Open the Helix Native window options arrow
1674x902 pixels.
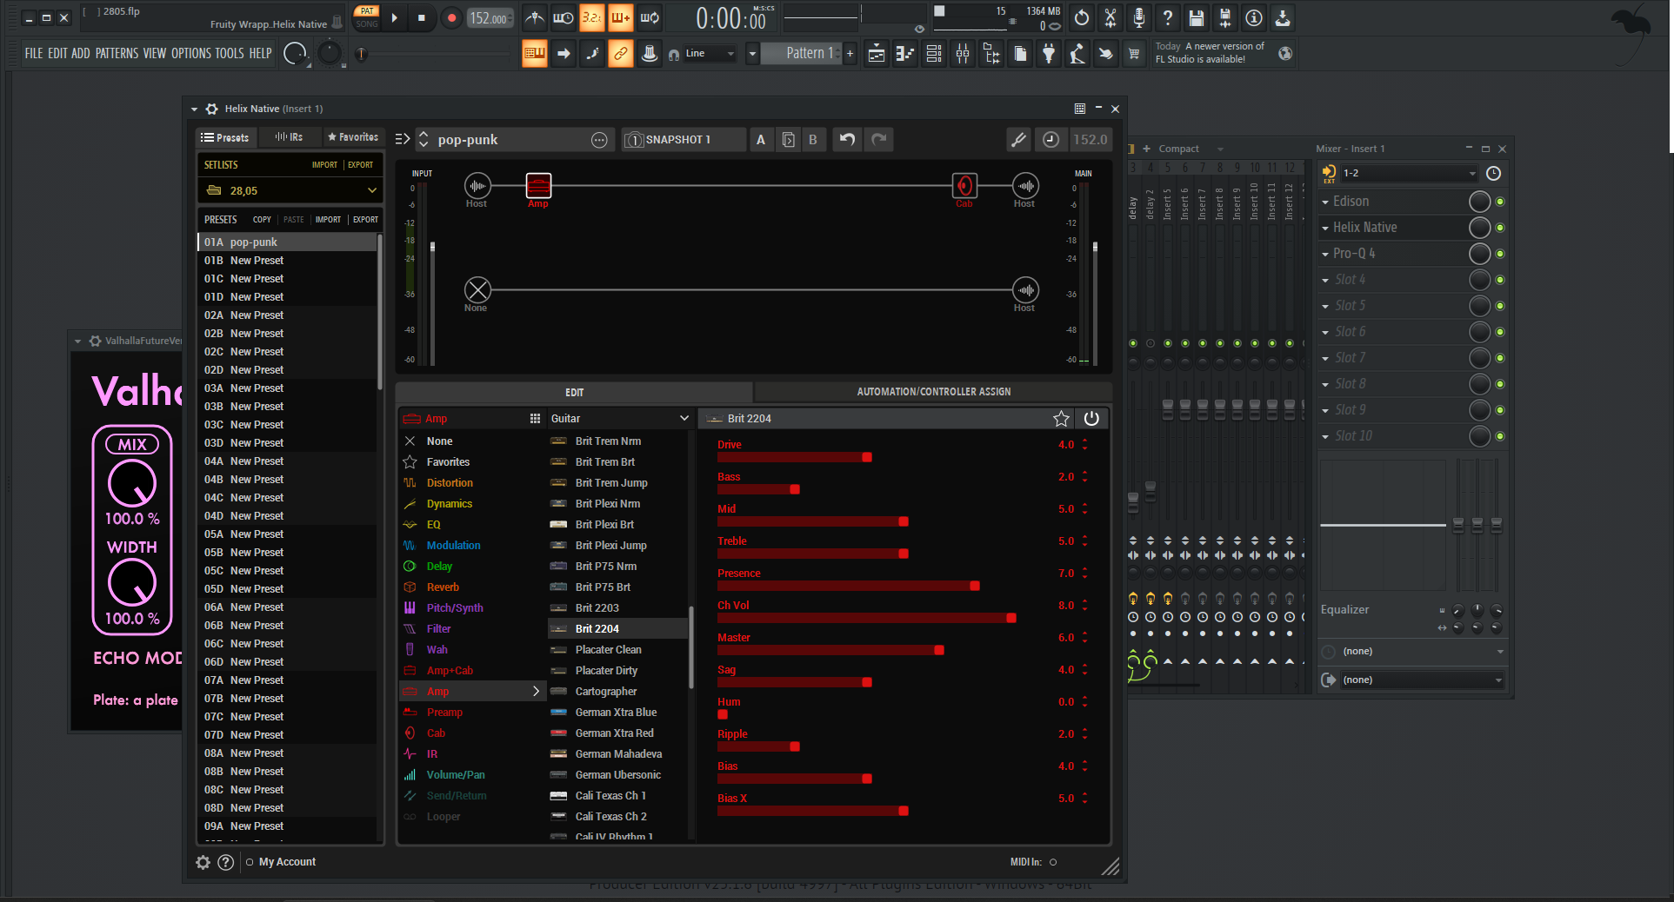click(x=194, y=109)
